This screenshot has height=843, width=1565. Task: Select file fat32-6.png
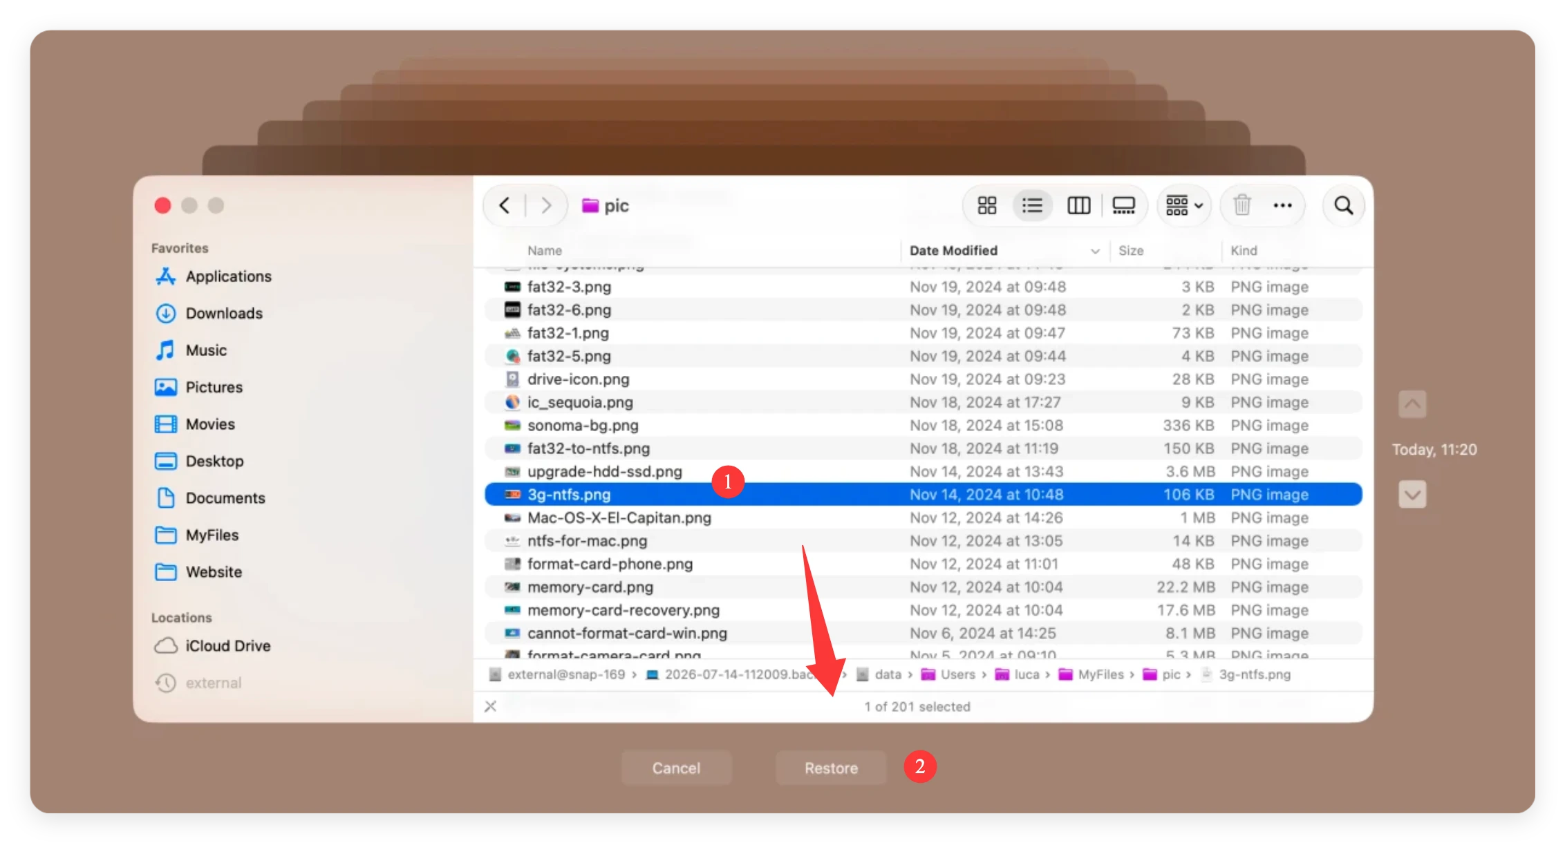[924, 310]
